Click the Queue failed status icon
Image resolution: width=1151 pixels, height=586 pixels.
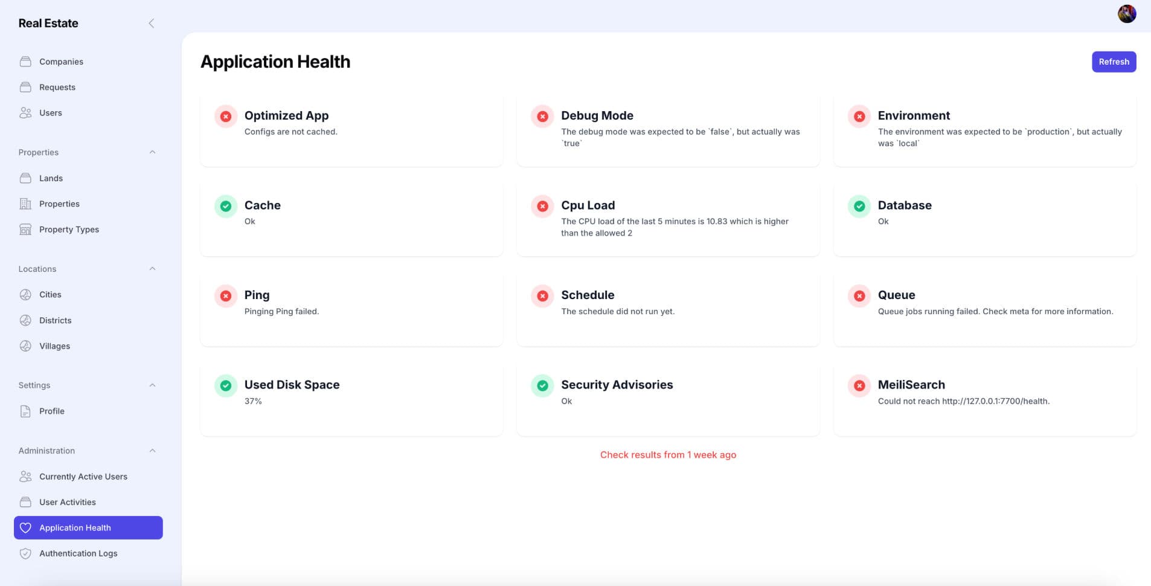tap(859, 296)
